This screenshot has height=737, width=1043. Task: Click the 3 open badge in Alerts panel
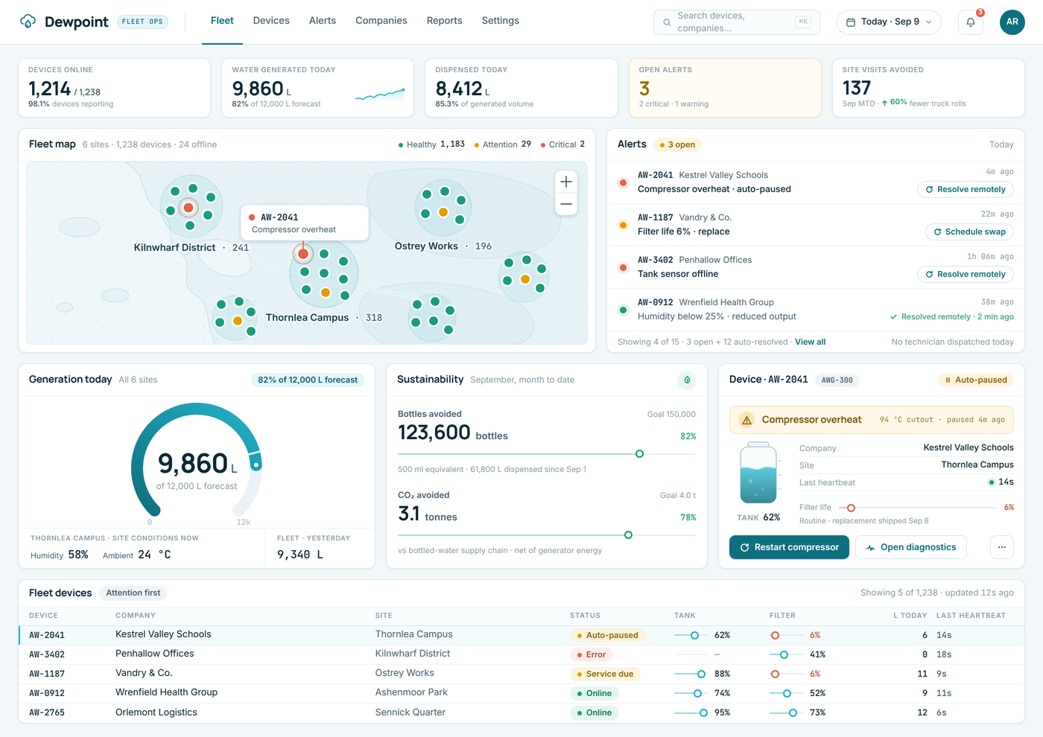(x=678, y=144)
